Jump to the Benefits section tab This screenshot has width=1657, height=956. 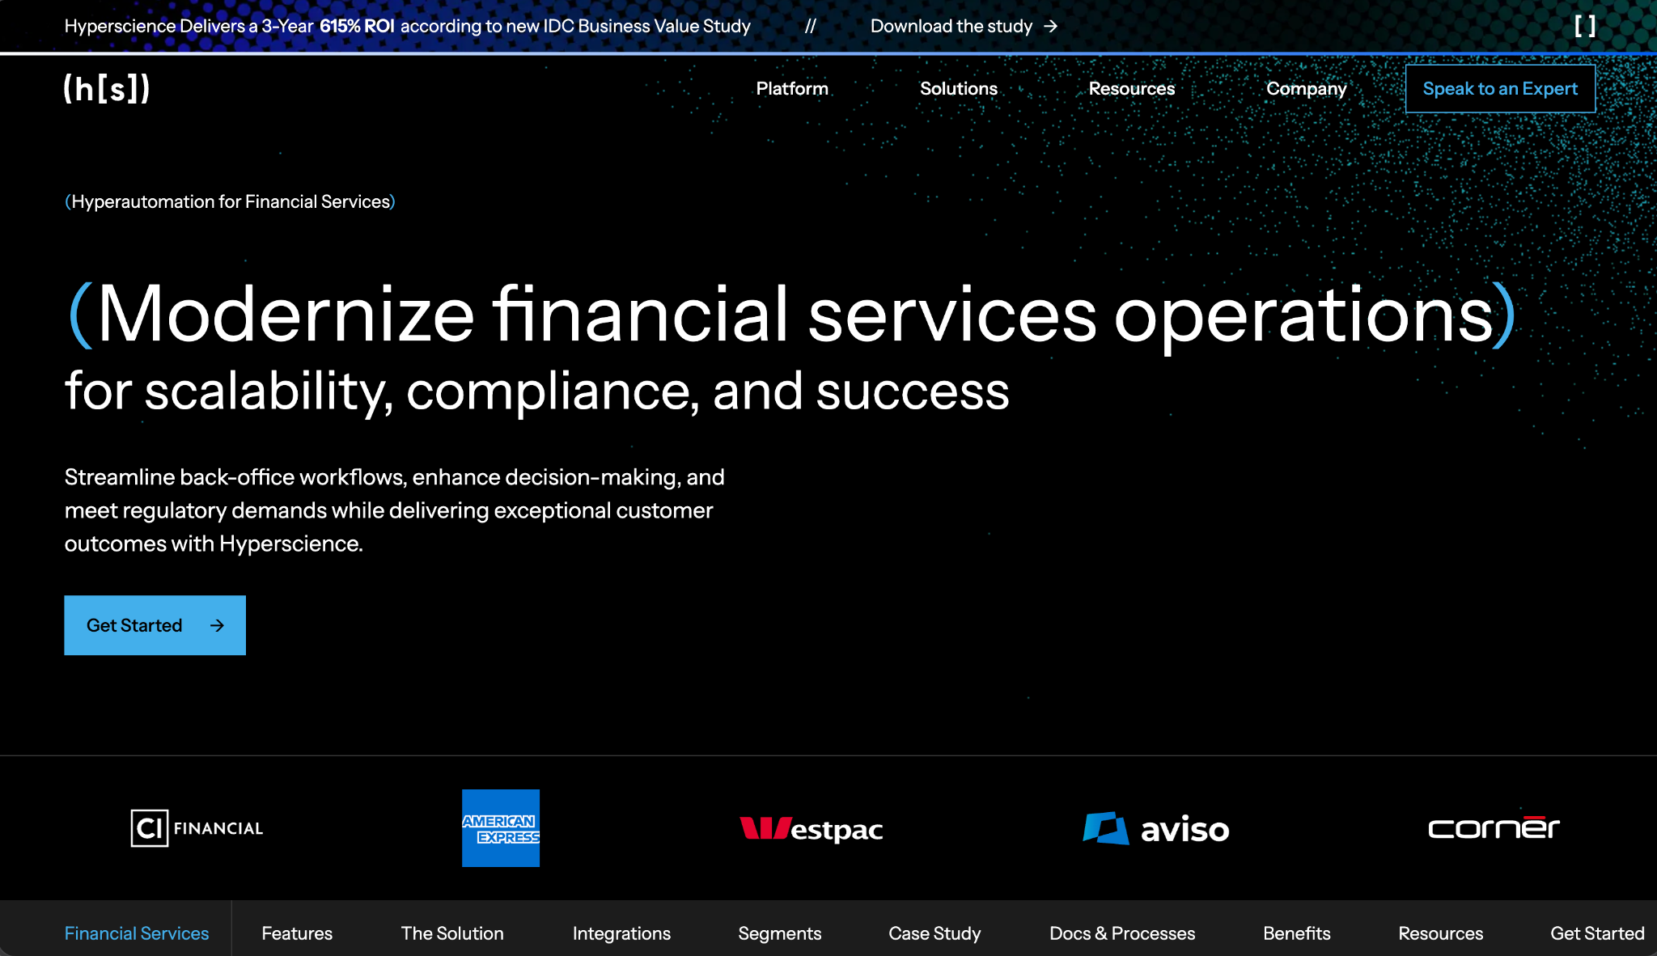tap(1296, 933)
